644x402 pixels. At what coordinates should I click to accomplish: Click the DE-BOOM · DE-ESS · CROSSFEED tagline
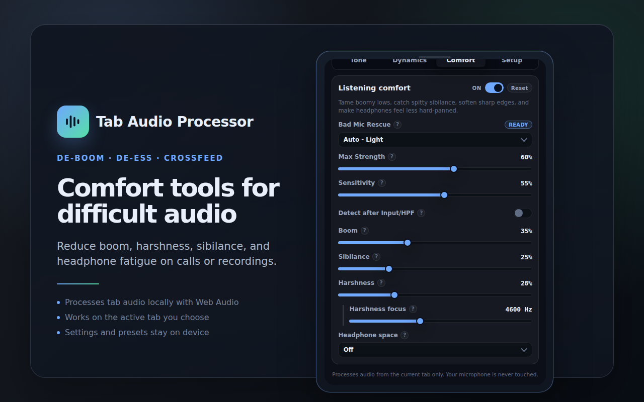(x=140, y=158)
